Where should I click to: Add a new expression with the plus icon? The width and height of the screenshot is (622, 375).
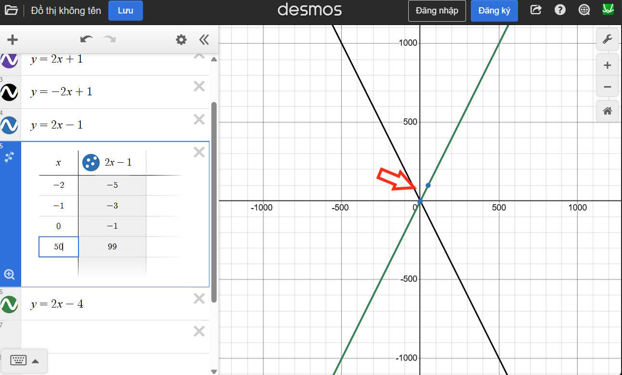coord(12,39)
